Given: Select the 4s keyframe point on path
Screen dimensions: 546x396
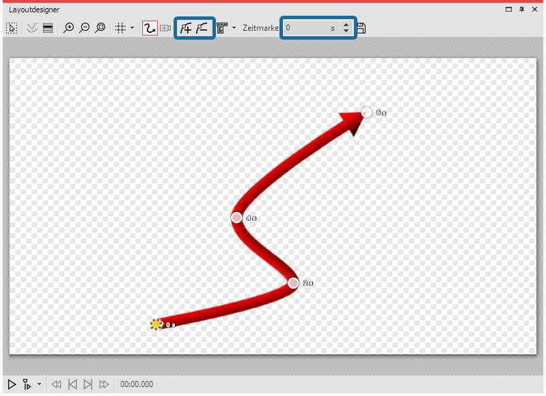Looking at the screenshot, I should tap(236, 217).
